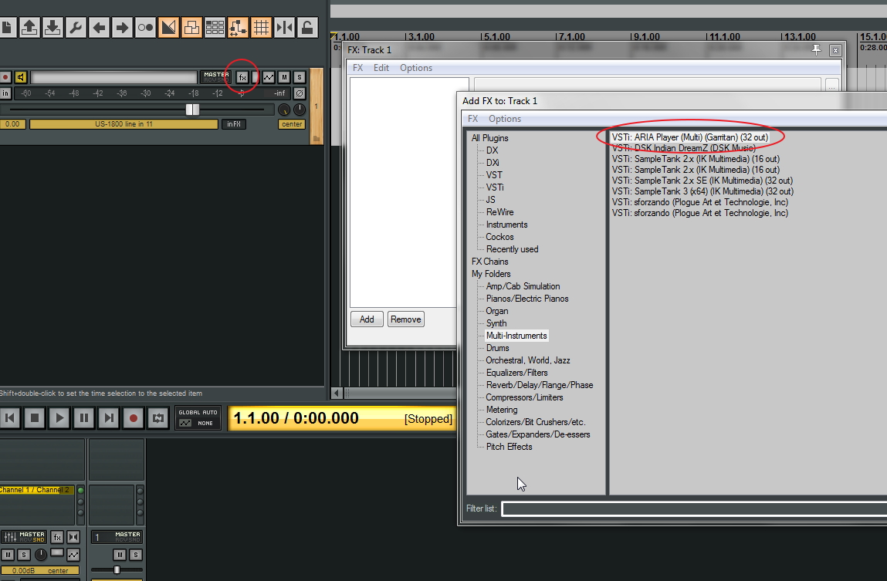
Task: Select VSTi: DSK Indian DreamZ plugin
Action: 683,148
